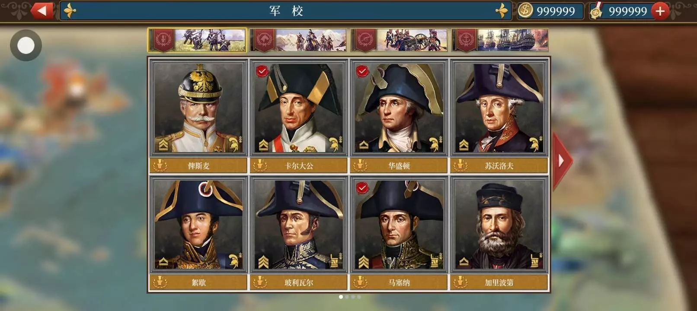
Task: Click rank chevron badge on 玻利瓦尔 portrait
Action: [x=263, y=261]
